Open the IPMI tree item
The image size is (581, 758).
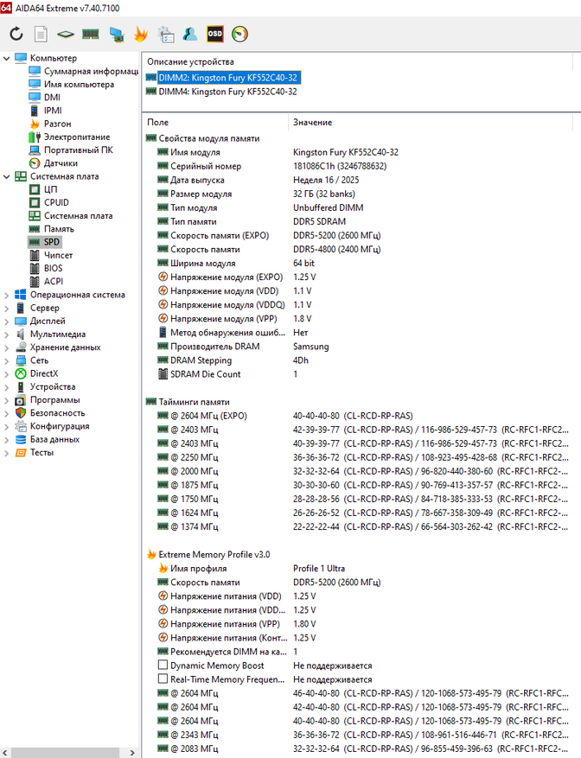pos(46,111)
